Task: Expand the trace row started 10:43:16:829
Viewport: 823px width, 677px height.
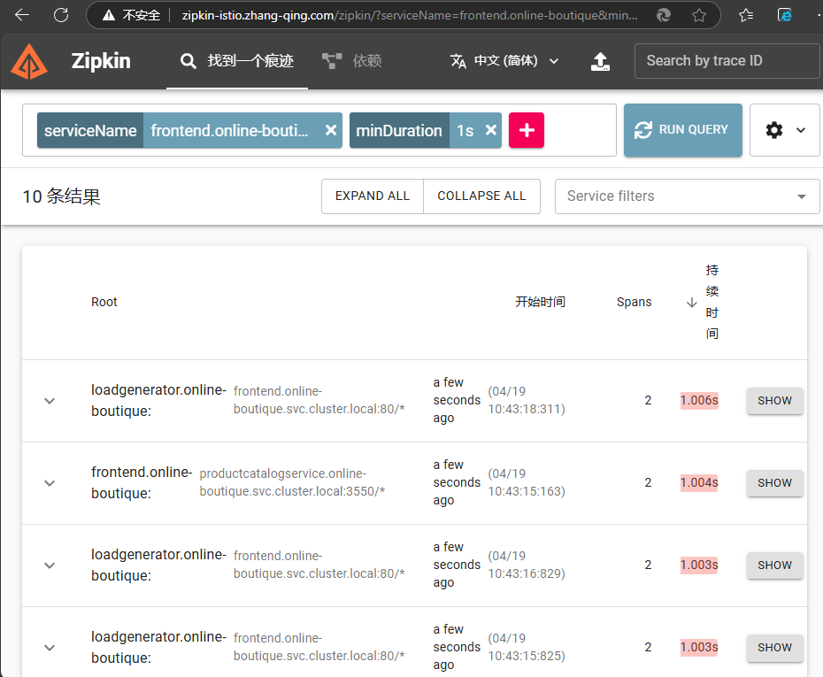Action: (50, 565)
